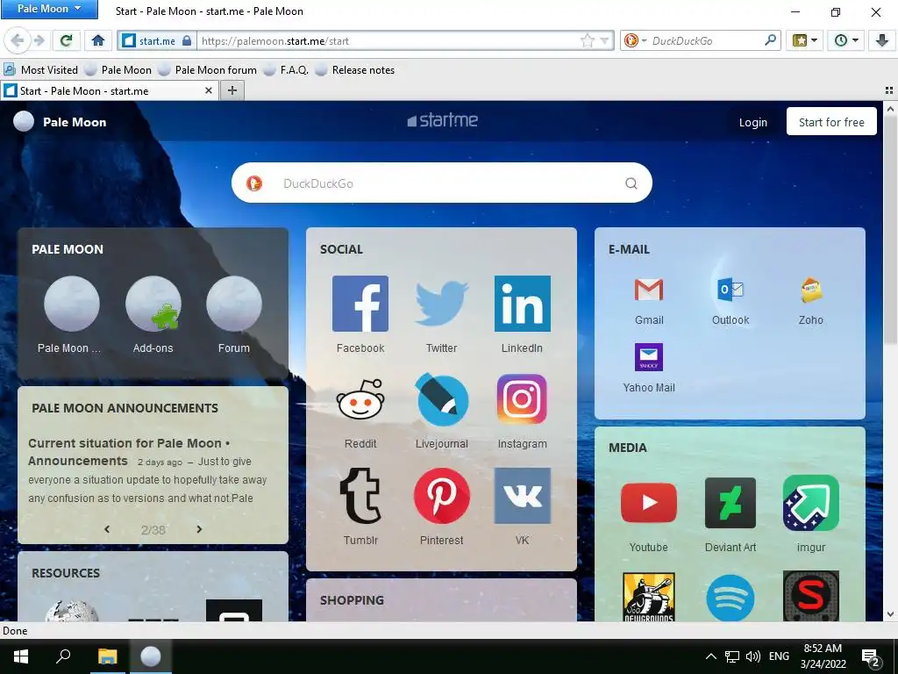Click the scroll-down arrow of page scrollbar
This screenshot has width=898, height=674.
[x=891, y=614]
